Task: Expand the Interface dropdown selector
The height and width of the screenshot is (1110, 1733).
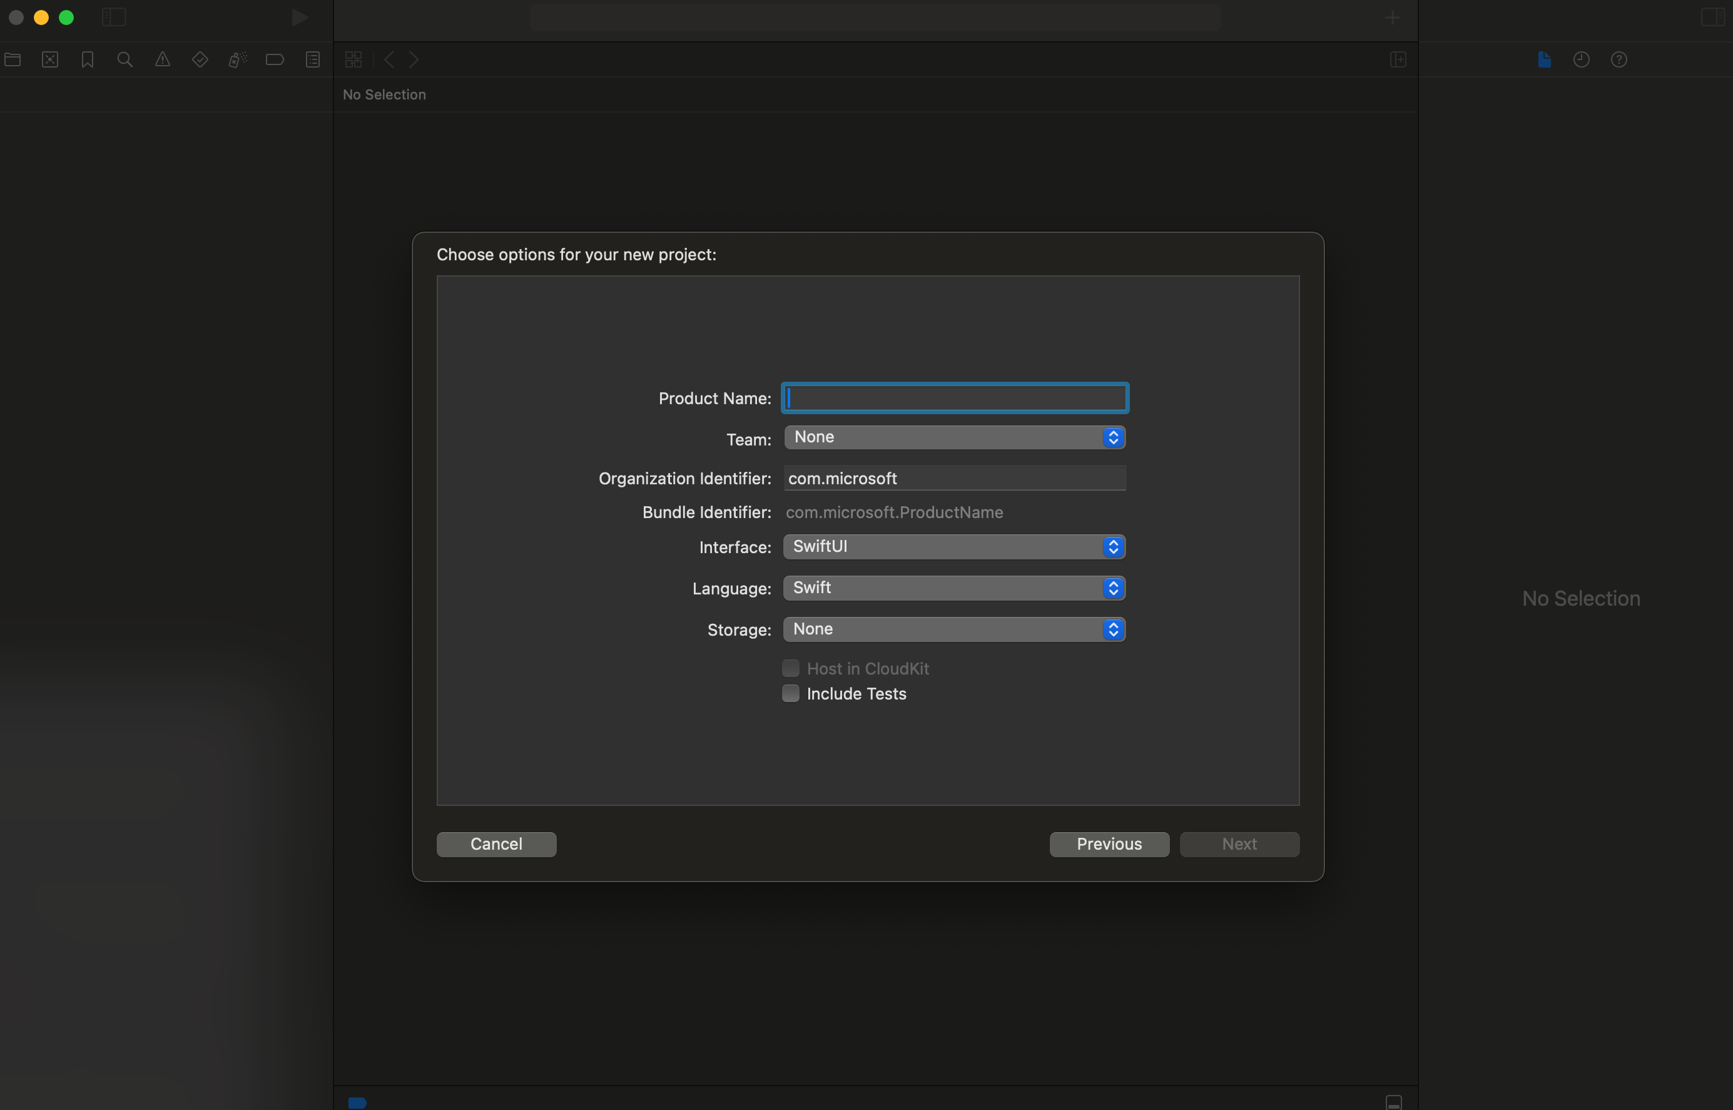Action: [x=1112, y=546]
